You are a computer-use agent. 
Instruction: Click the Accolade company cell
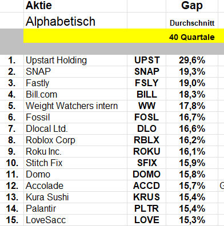point(75,186)
